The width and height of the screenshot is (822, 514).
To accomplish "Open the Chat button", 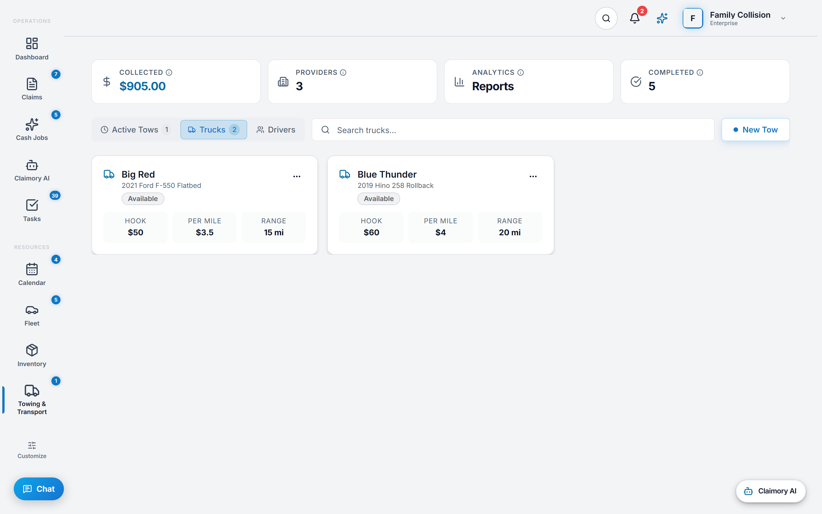I will click(x=39, y=489).
